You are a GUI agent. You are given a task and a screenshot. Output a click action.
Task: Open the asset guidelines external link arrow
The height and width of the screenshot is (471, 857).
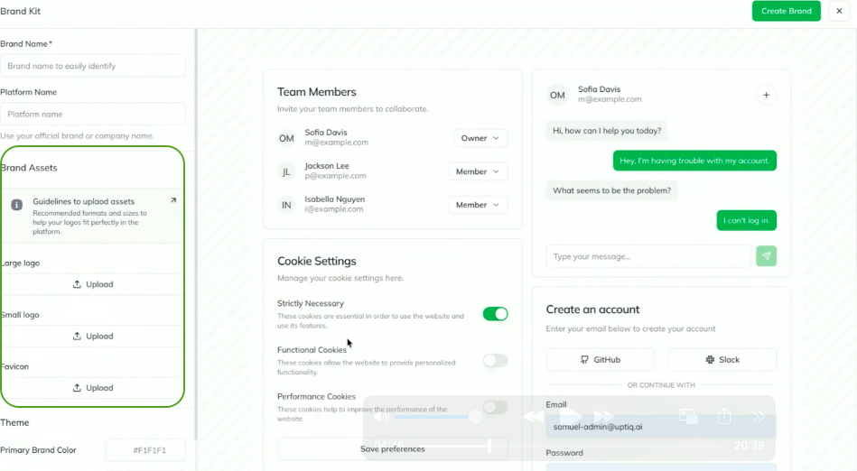click(x=173, y=200)
